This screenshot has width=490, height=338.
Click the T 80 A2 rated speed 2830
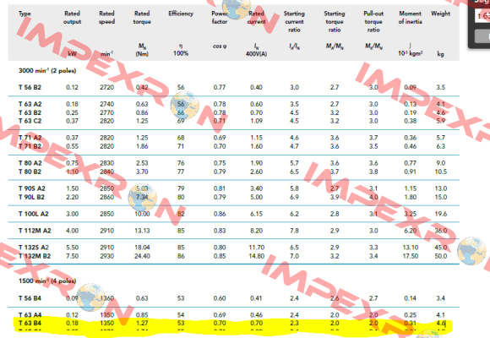(x=107, y=163)
